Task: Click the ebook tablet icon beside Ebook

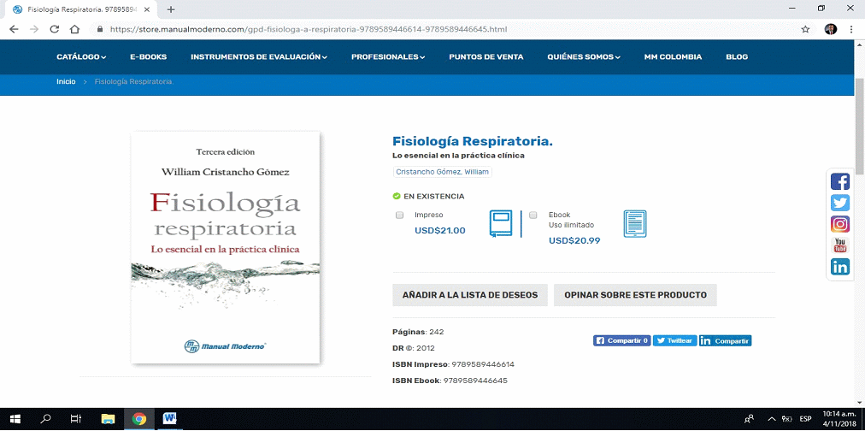Action: coord(635,223)
